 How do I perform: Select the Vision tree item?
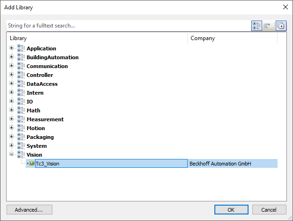[x=34, y=155]
